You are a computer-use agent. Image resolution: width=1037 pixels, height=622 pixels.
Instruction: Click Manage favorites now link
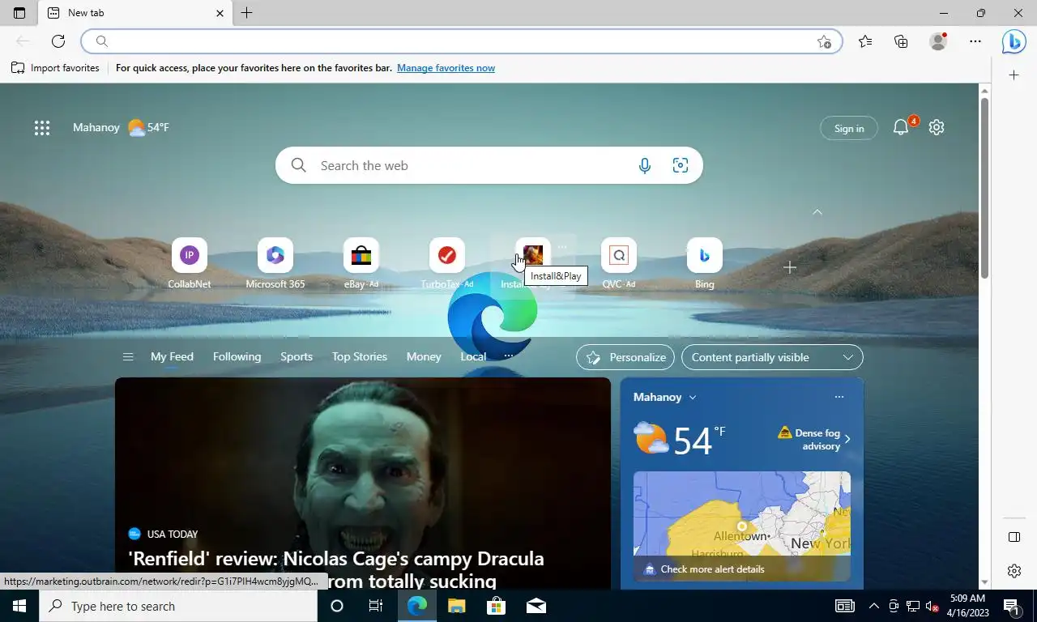click(x=446, y=68)
